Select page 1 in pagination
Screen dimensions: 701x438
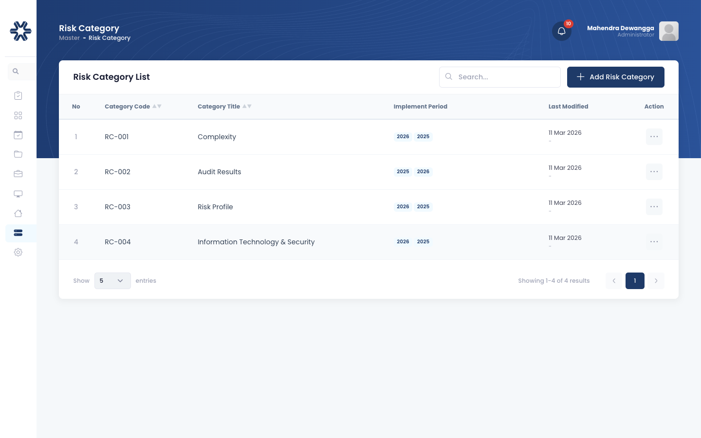pyautogui.click(x=635, y=281)
